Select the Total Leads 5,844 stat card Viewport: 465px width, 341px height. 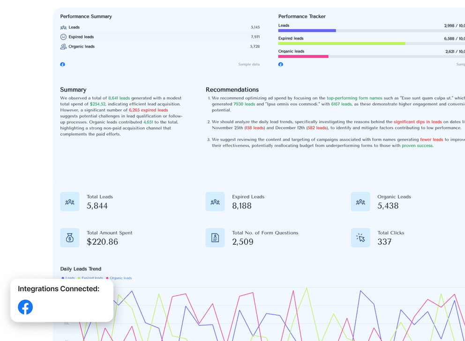108,201
